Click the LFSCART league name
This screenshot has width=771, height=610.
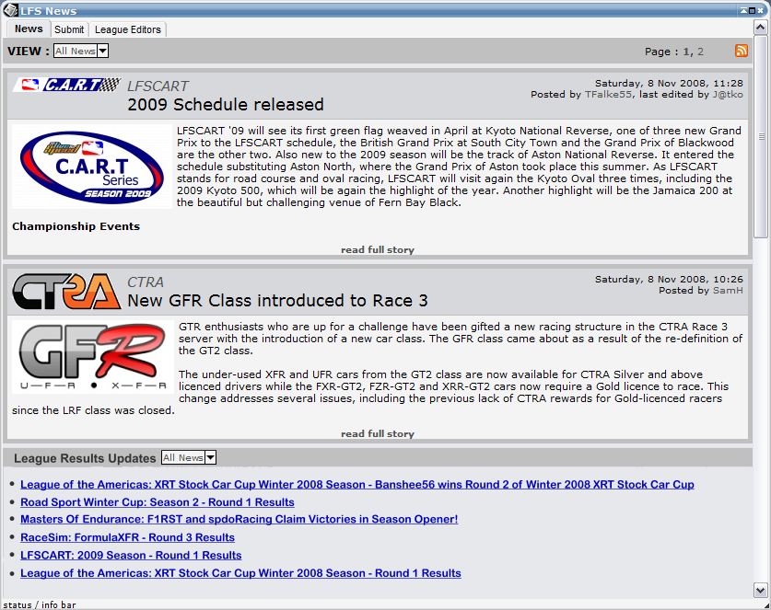158,86
